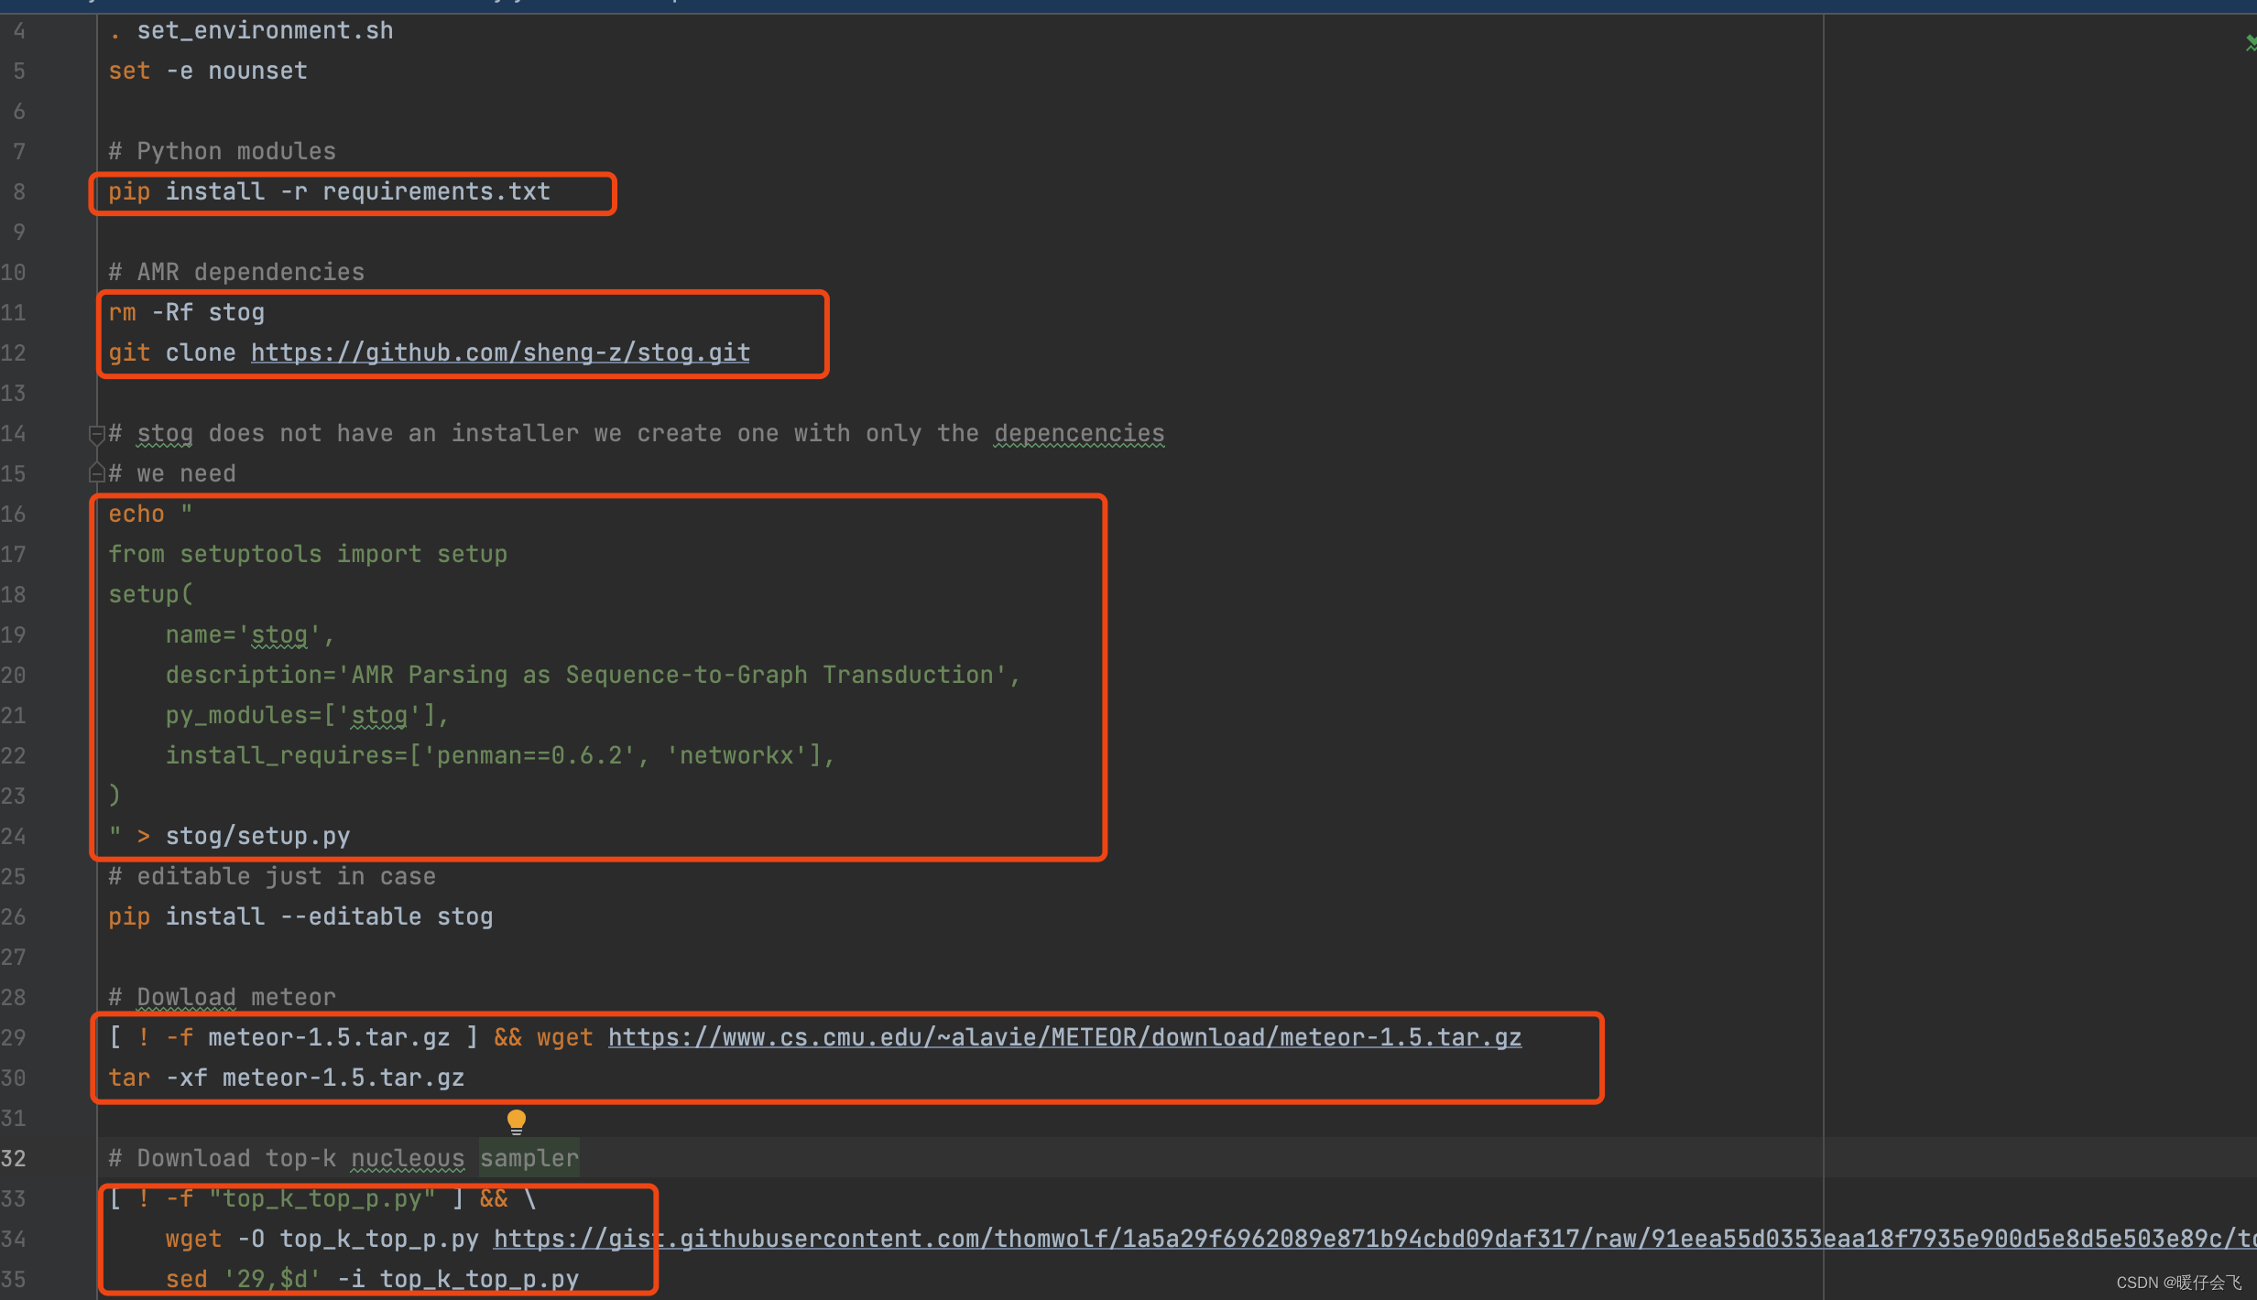2257x1300 pixels.
Task: Click line number 26 in the gutter
Action: (14, 916)
